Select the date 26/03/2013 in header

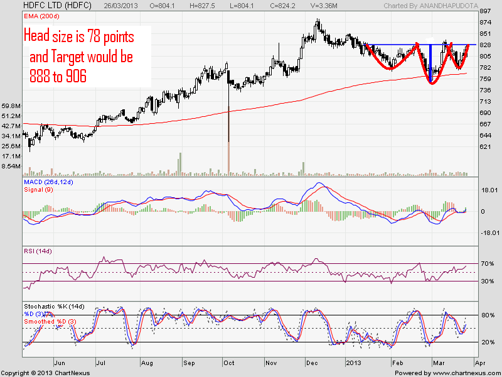click(120, 6)
